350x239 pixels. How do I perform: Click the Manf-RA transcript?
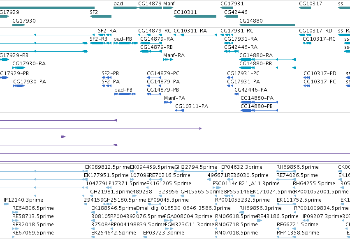click(168, 60)
